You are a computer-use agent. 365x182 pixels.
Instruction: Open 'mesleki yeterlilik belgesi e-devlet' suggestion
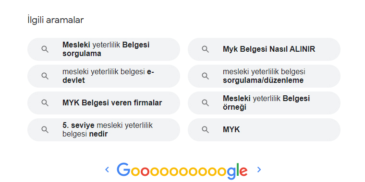(104, 76)
